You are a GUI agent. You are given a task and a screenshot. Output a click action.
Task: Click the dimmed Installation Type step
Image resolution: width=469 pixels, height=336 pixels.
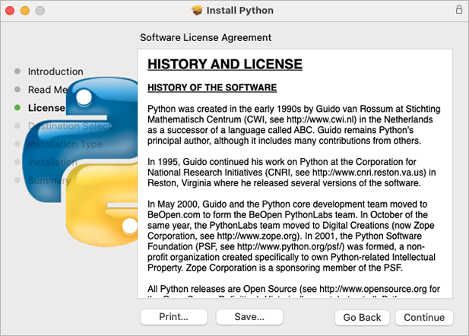pos(65,144)
